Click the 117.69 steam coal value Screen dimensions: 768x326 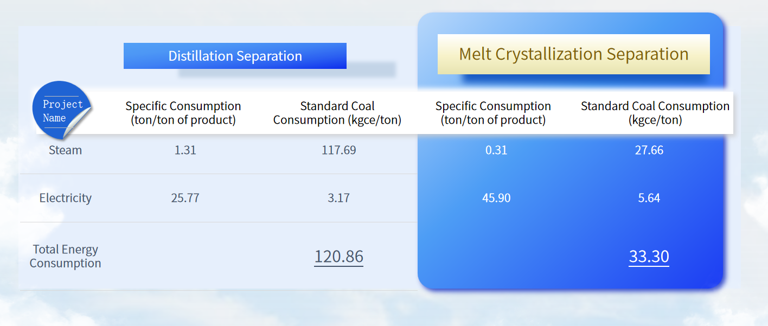(338, 150)
